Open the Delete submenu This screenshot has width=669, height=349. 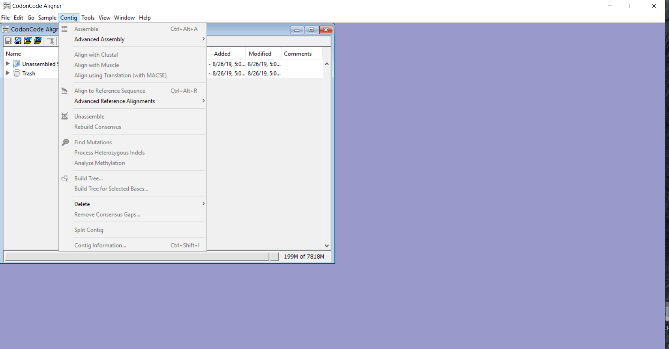click(x=133, y=204)
